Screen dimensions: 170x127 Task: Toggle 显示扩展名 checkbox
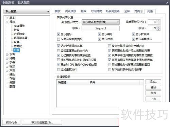[x=133, y=34]
